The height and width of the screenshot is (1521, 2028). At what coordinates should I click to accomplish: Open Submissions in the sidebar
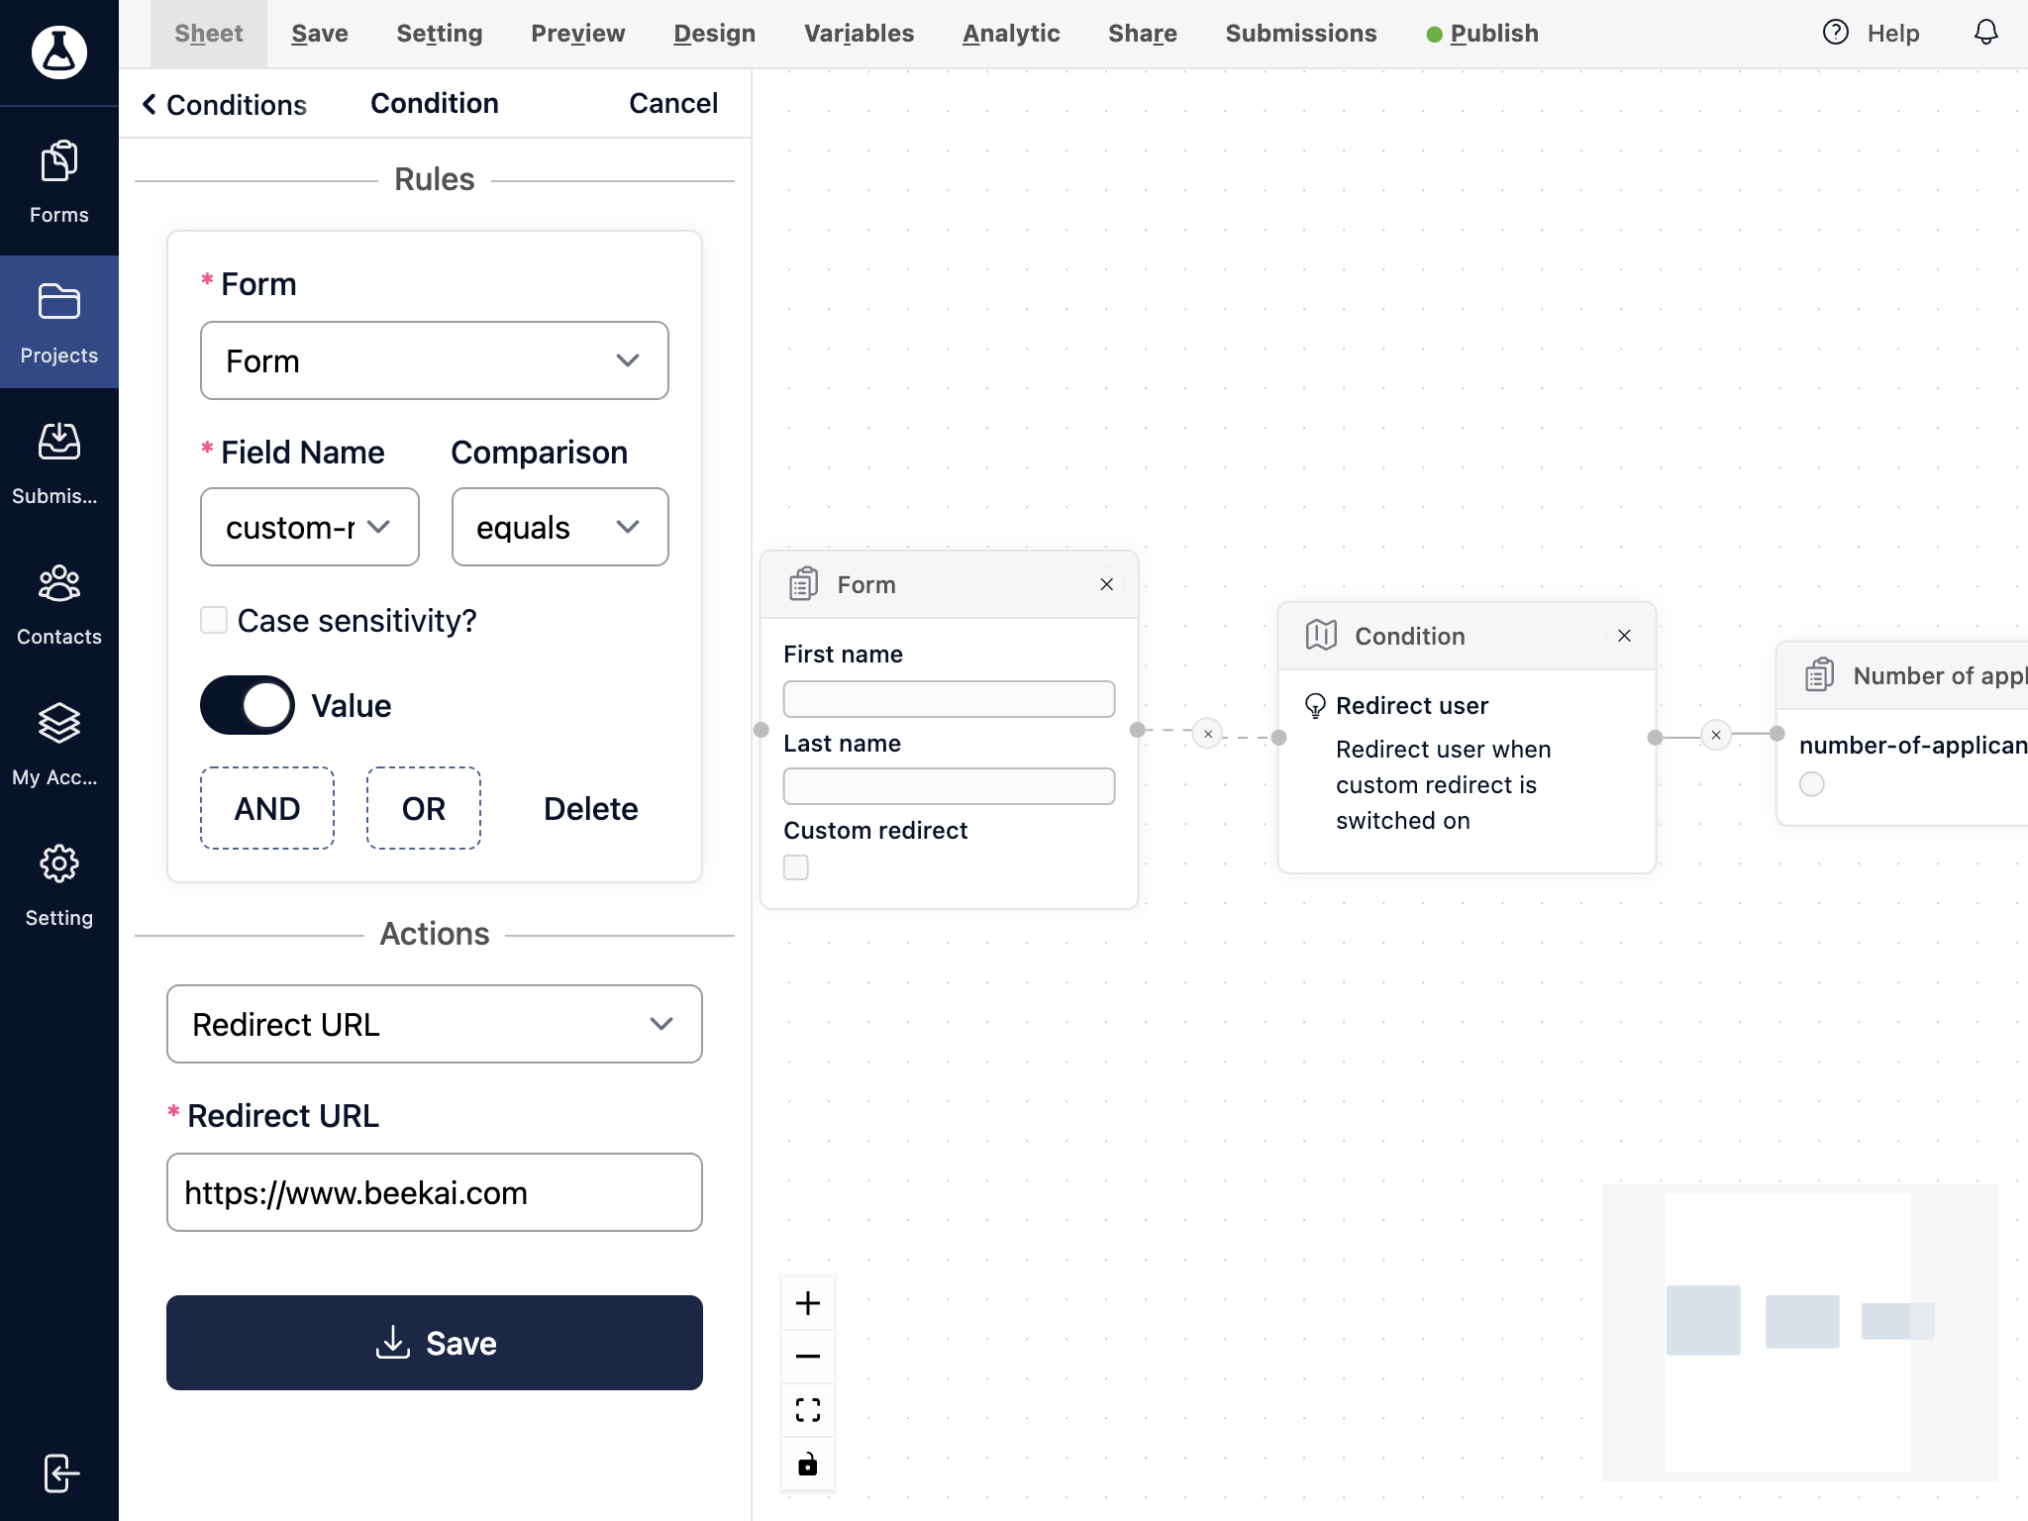click(x=59, y=463)
